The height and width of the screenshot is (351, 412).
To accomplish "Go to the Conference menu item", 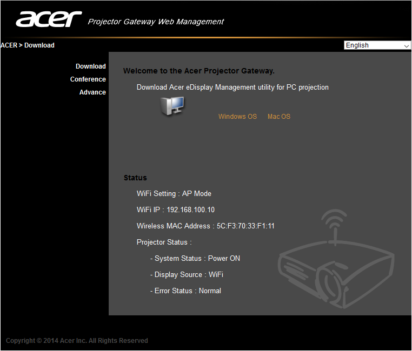I will click(88, 79).
